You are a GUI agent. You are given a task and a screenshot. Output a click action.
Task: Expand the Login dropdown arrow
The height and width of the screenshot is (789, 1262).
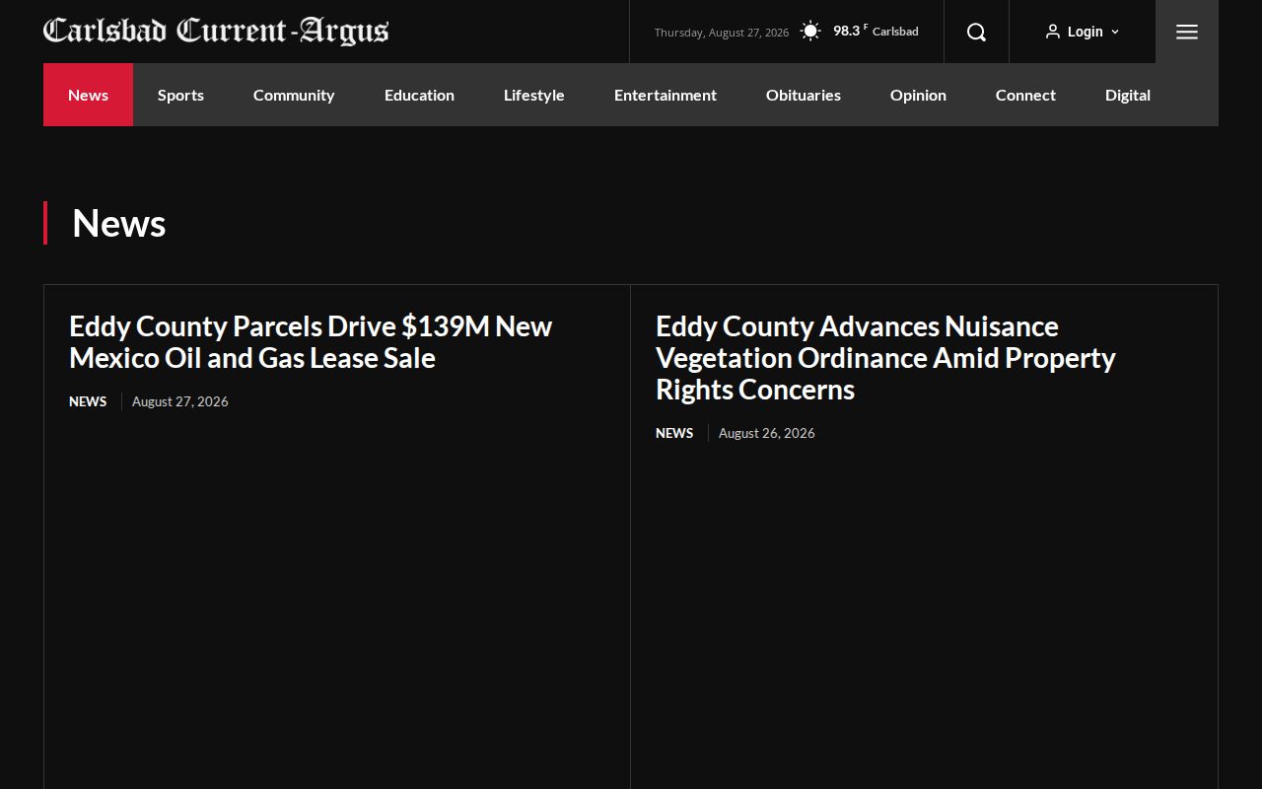click(1115, 32)
